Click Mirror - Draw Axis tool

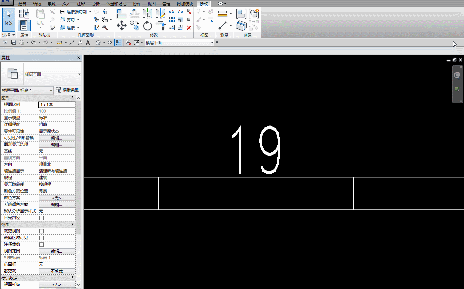click(x=160, y=13)
